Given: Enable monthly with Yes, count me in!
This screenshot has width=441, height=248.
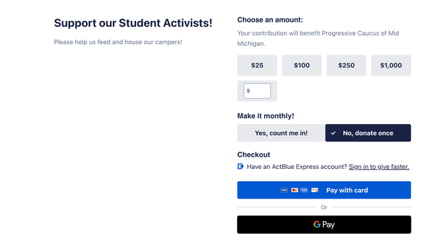Looking at the screenshot, I should (x=281, y=133).
